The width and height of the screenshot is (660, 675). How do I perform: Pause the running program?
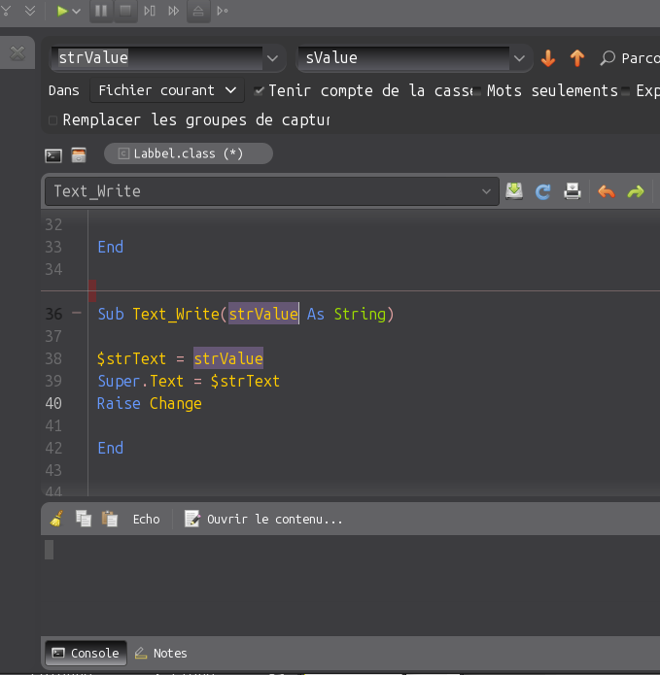point(101,11)
